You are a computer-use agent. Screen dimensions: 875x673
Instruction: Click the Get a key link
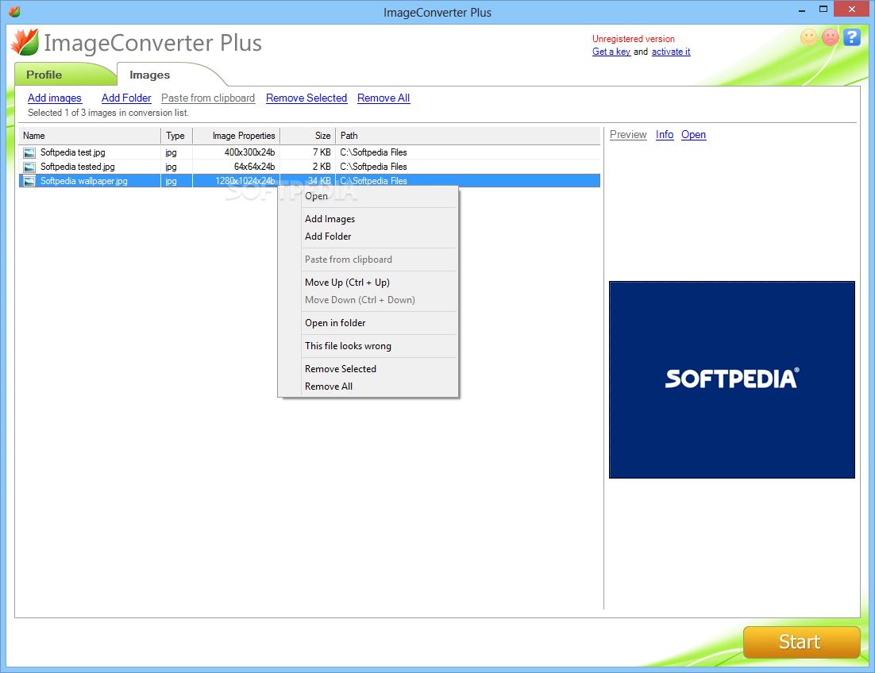[x=611, y=52]
